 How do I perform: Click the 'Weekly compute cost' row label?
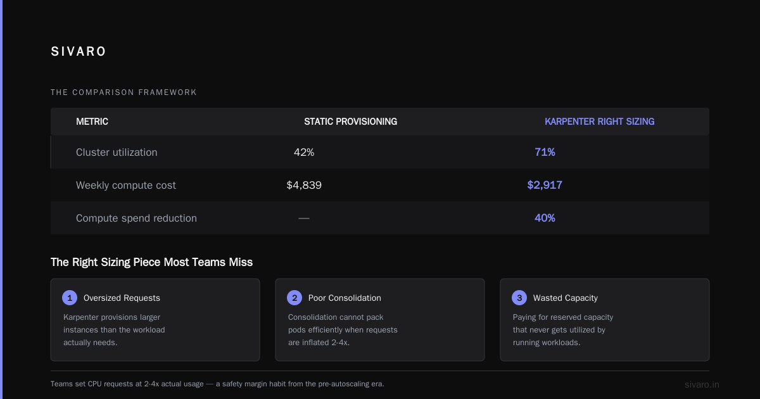(126, 185)
